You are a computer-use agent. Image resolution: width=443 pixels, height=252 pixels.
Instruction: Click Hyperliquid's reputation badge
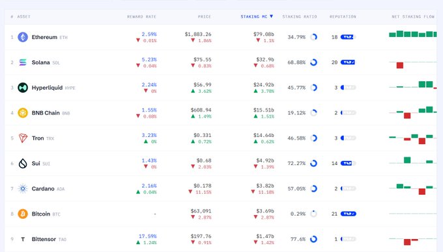(349, 88)
